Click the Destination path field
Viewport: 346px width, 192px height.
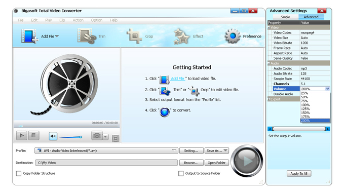(x=106, y=163)
